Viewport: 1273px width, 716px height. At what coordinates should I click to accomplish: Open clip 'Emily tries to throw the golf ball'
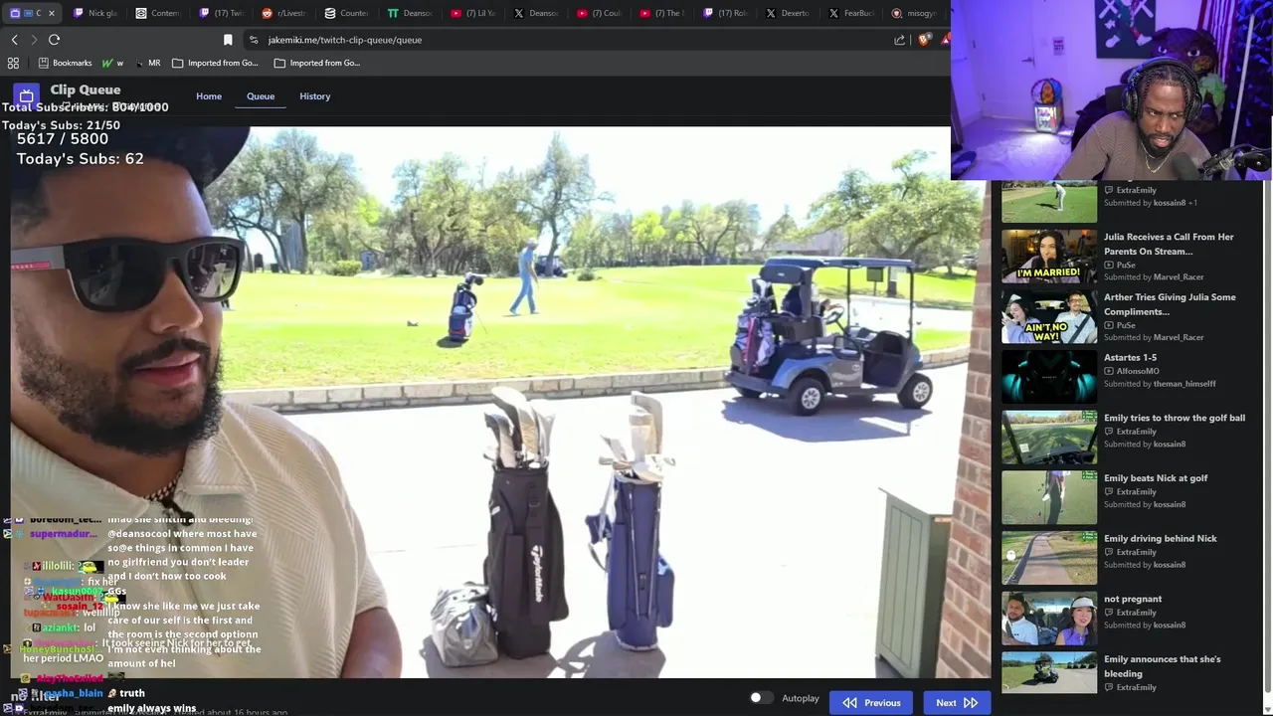pos(1175,418)
